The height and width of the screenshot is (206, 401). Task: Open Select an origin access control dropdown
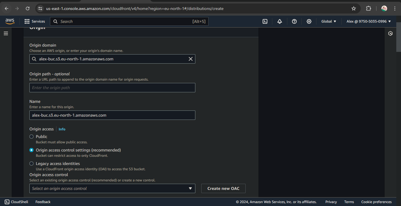point(112,188)
